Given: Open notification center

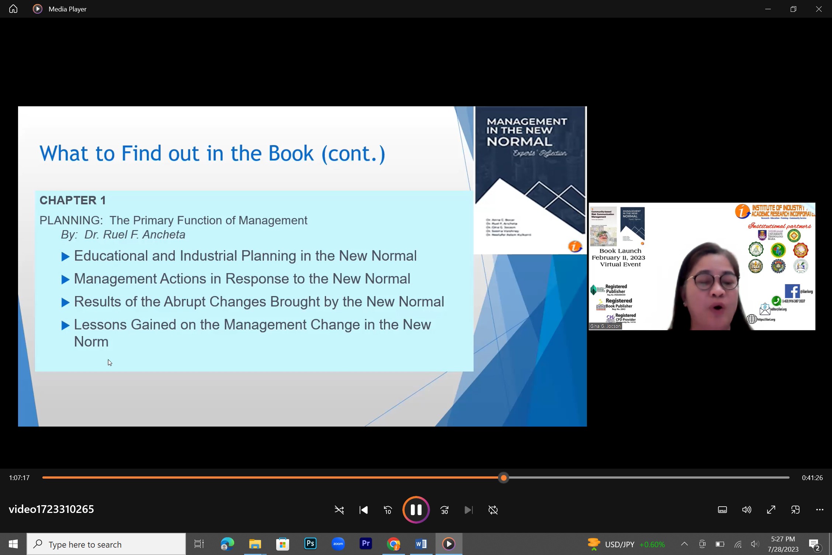Looking at the screenshot, I should (814, 544).
